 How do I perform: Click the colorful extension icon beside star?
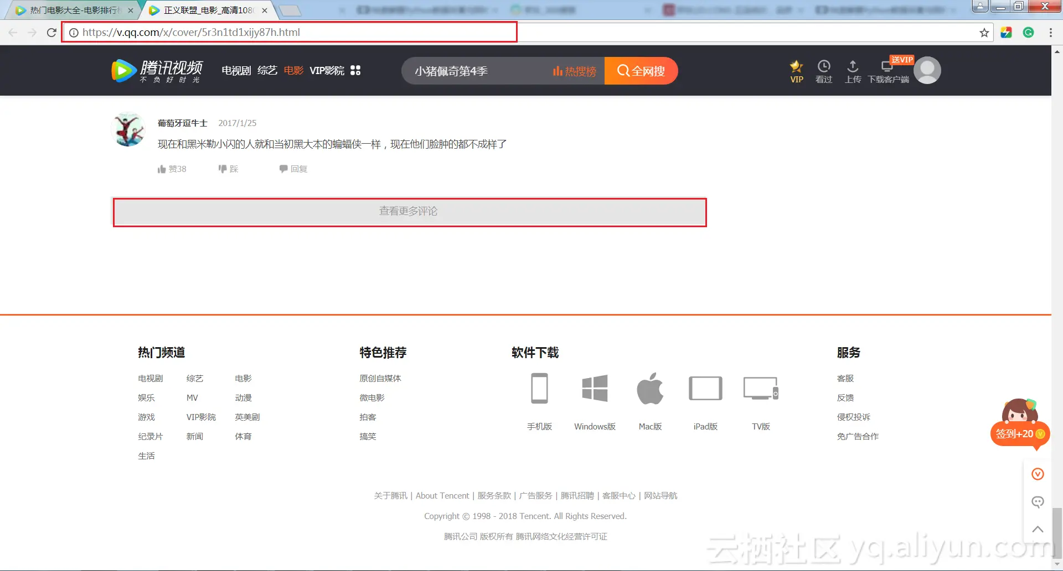tap(1006, 33)
